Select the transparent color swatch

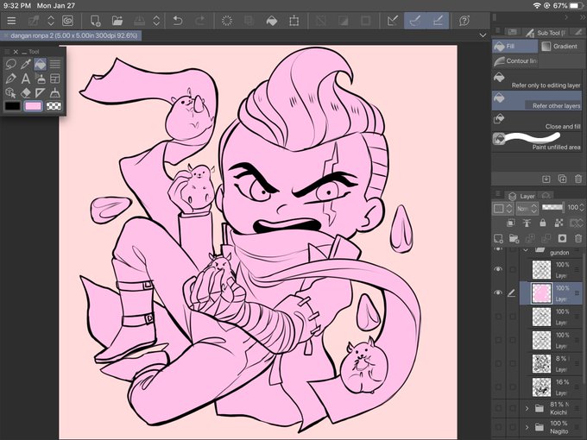tap(54, 106)
